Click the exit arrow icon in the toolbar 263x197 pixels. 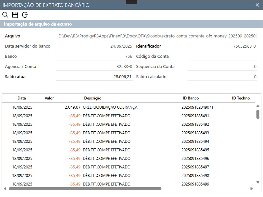pyautogui.click(x=25, y=15)
